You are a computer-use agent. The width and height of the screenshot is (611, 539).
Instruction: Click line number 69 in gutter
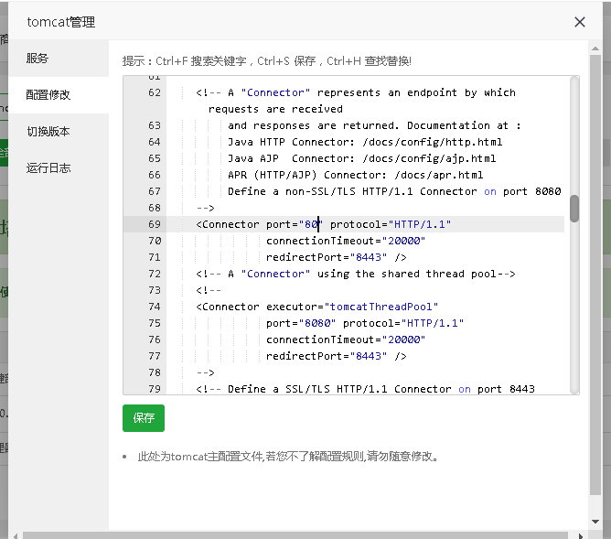click(x=155, y=224)
